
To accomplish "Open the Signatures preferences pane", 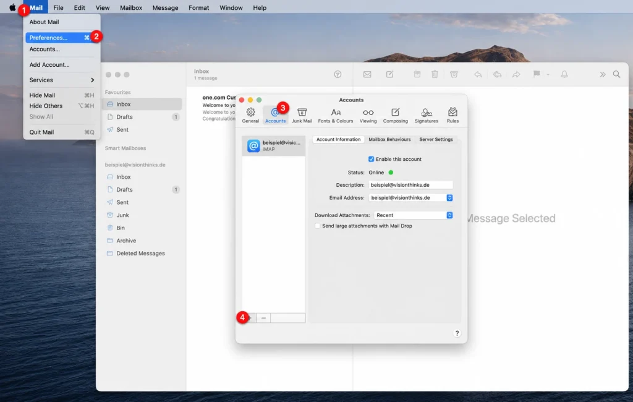I will point(427,115).
